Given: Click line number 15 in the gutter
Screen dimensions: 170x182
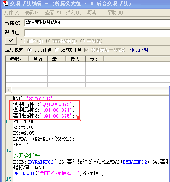Looking at the screenshot, I should [9, 179].
